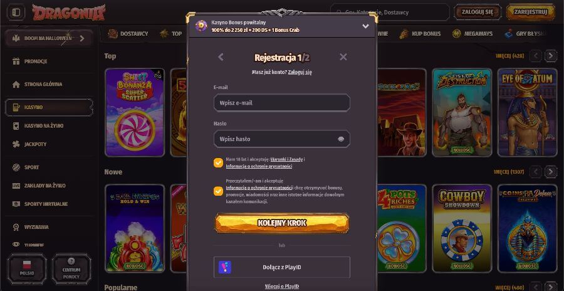Click the PlayID logo icon

pyautogui.click(x=225, y=267)
